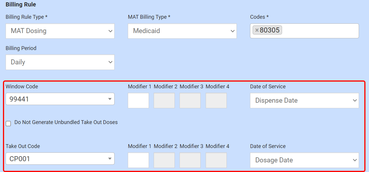369x172 pixels.
Task: Open the Billing Rule Type dropdown
Action: [60, 31]
